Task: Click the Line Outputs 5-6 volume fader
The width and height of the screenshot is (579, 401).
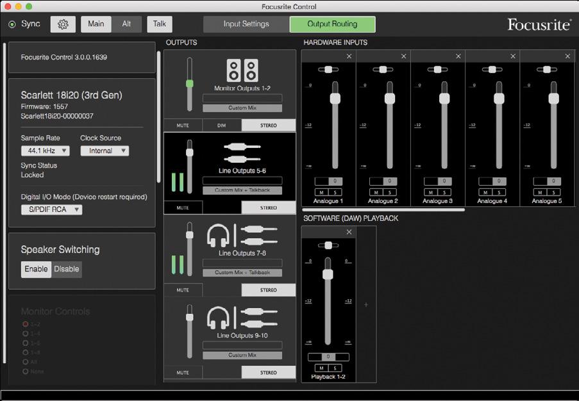Action: coord(189,152)
